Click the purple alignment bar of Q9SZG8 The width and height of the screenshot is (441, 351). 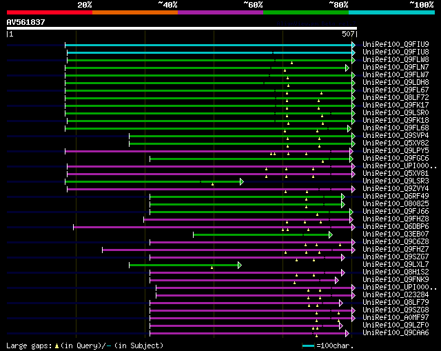(x=251, y=311)
